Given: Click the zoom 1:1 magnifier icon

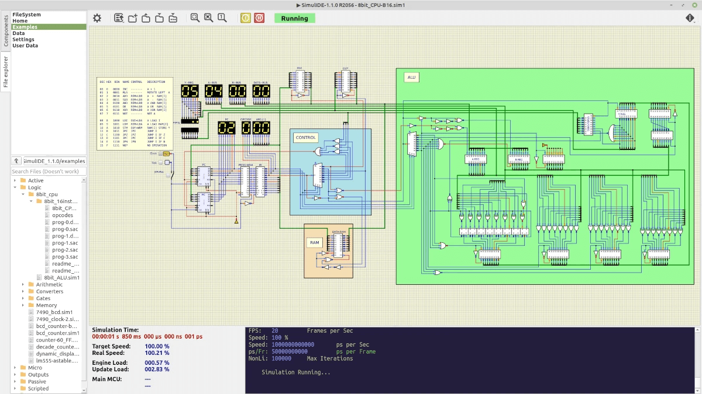Looking at the screenshot, I should coord(222,18).
